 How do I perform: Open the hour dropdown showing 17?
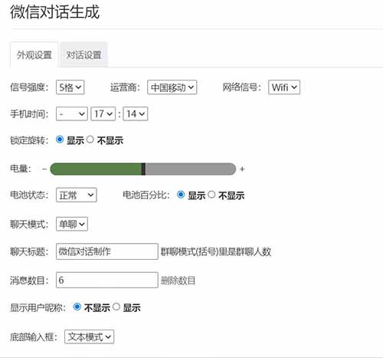tap(103, 113)
